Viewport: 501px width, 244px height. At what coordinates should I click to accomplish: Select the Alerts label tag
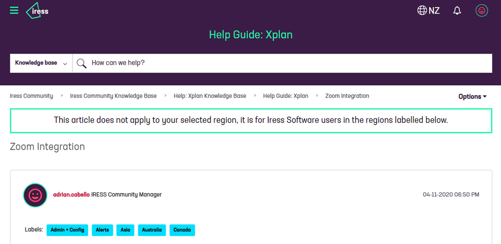[102, 230]
